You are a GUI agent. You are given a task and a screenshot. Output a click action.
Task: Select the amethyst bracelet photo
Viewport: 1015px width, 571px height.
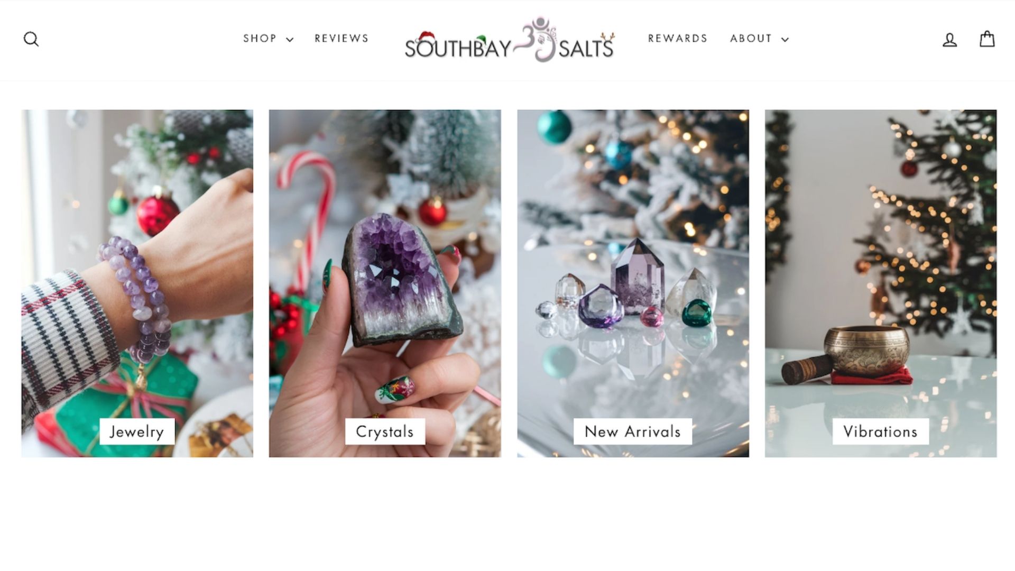[137, 283]
